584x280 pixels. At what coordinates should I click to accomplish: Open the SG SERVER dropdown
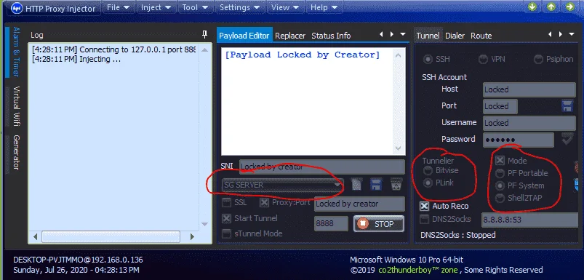(x=283, y=185)
